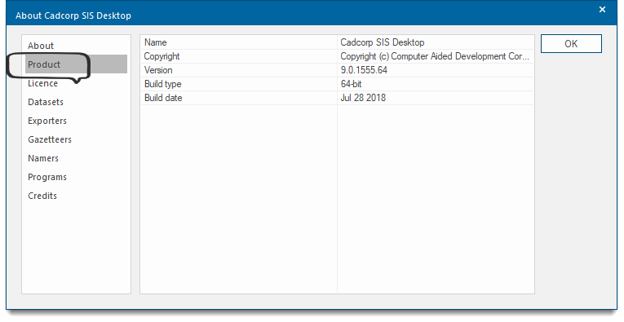Click the 64-bit build type value
This screenshot has width=624, height=322.
351,84
